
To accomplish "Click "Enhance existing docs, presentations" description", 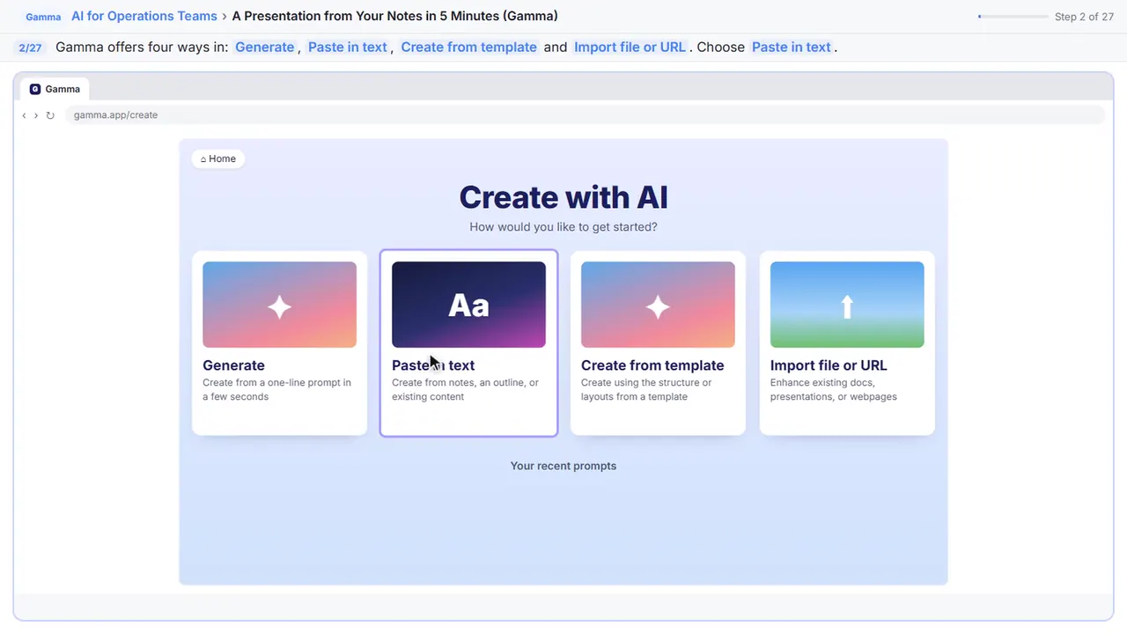I will point(834,389).
